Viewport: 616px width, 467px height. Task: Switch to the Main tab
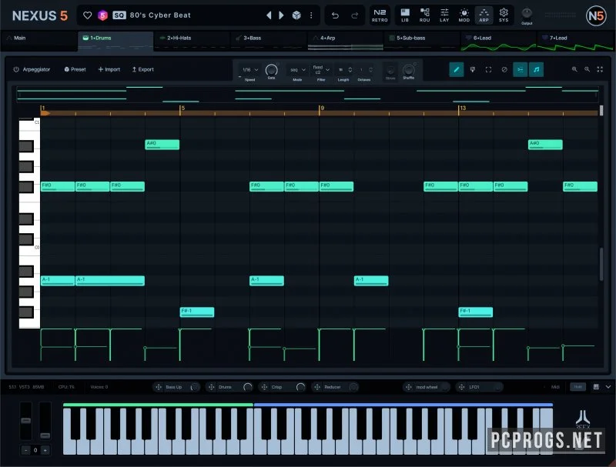pos(38,41)
